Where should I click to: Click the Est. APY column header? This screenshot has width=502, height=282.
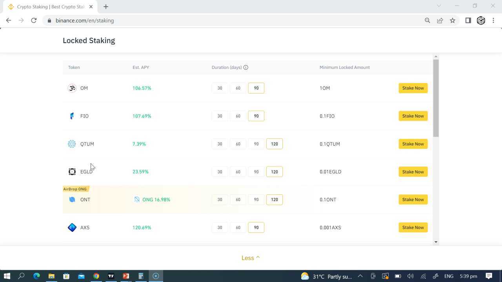click(x=141, y=67)
